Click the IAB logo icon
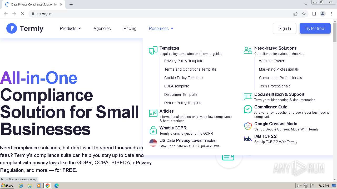This screenshot has height=189, width=337. [248, 139]
